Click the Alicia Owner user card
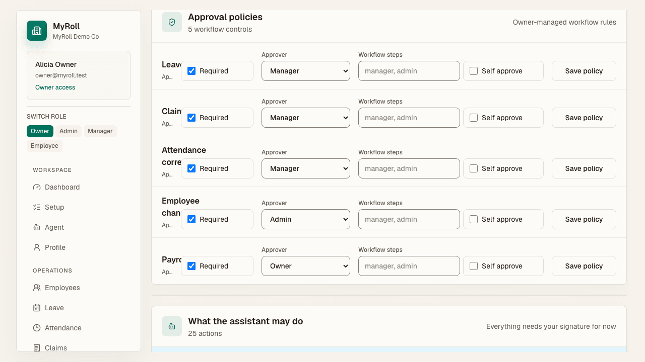The height and width of the screenshot is (362, 645). pos(79,75)
